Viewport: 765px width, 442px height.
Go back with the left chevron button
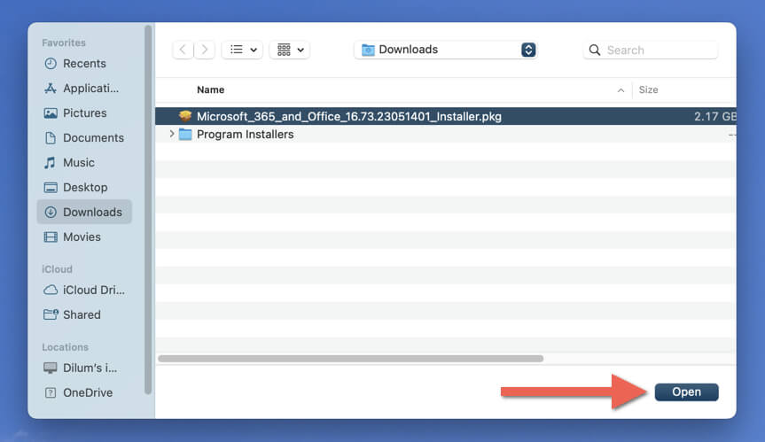coord(183,50)
